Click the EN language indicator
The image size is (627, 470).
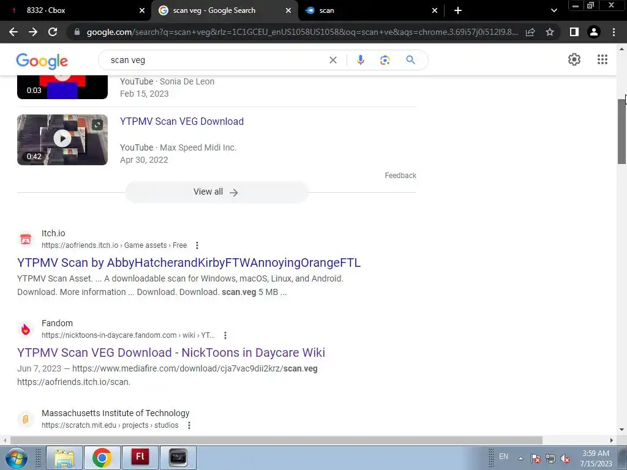pos(503,457)
